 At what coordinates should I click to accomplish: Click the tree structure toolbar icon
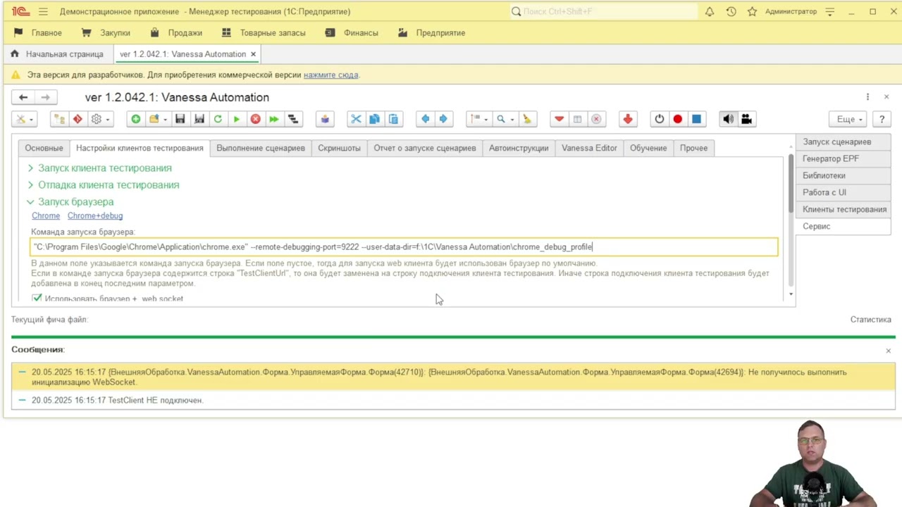(x=60, y=119)
